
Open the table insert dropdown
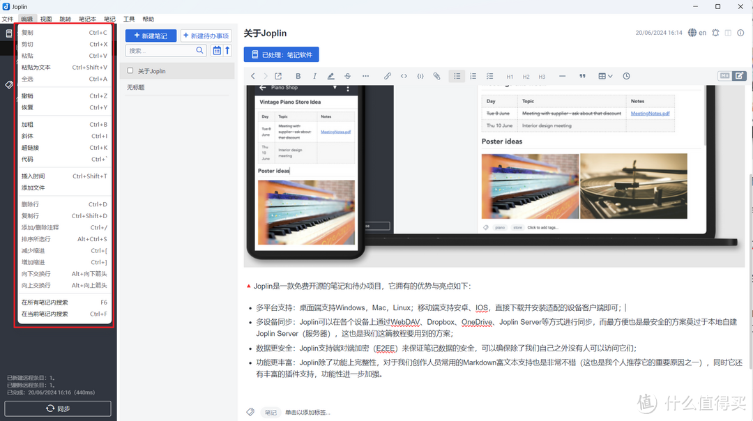coord(605,76)
